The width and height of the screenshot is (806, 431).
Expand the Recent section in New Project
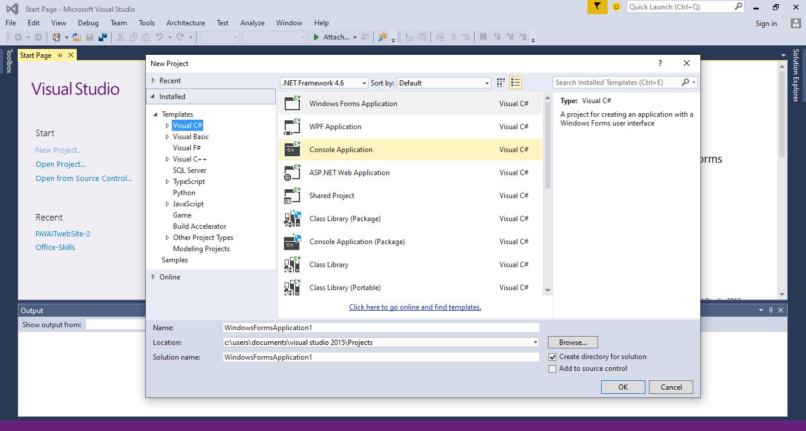pyautogui.click(x=154, y=80)
